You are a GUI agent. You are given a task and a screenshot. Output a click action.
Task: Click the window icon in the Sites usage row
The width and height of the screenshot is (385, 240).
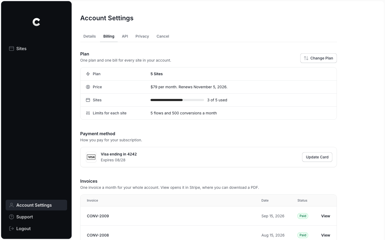tap(88, 100)
